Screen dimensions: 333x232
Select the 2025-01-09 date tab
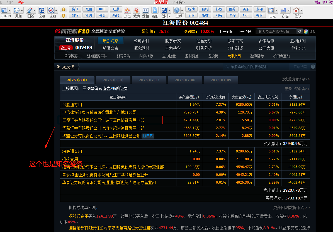221,80
